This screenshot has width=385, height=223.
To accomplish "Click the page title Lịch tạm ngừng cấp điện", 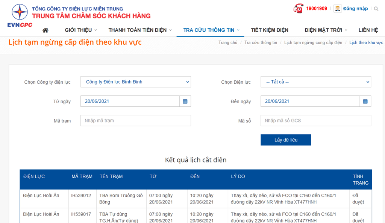I will pyautogui.click(x=75, y=42).
